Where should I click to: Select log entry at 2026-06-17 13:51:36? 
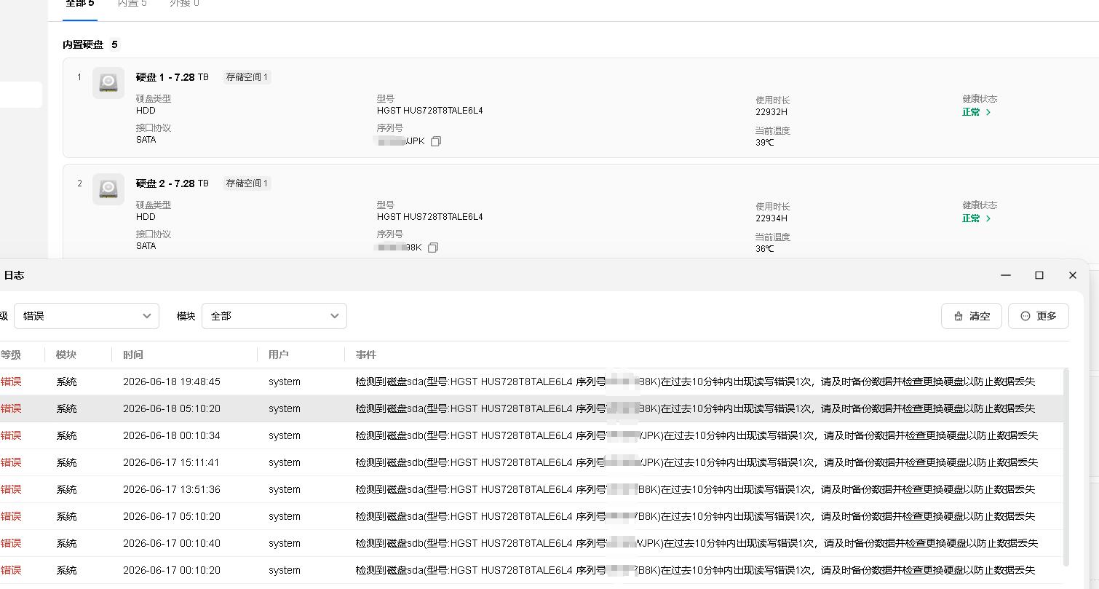click(x=531, y=489)
